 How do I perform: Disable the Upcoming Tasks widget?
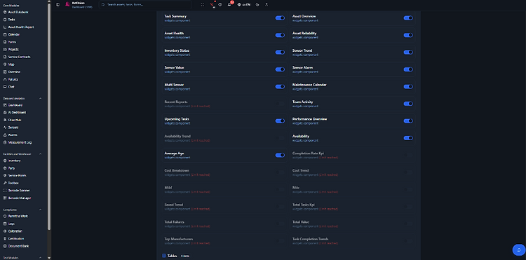(x=280, y=121)
